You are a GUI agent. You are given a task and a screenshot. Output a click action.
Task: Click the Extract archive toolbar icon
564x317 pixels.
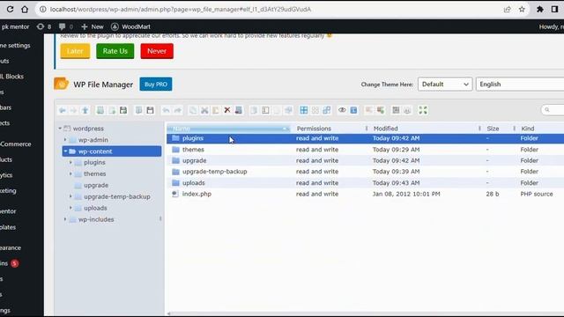point(369,110)
